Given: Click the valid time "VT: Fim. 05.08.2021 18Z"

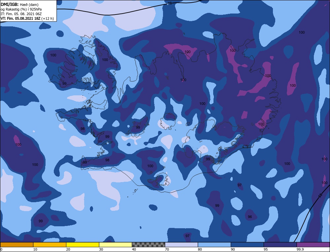Looking at the screenshot, I should click(20, 18).
